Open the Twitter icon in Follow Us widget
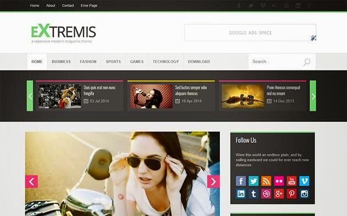 [253, 181]
